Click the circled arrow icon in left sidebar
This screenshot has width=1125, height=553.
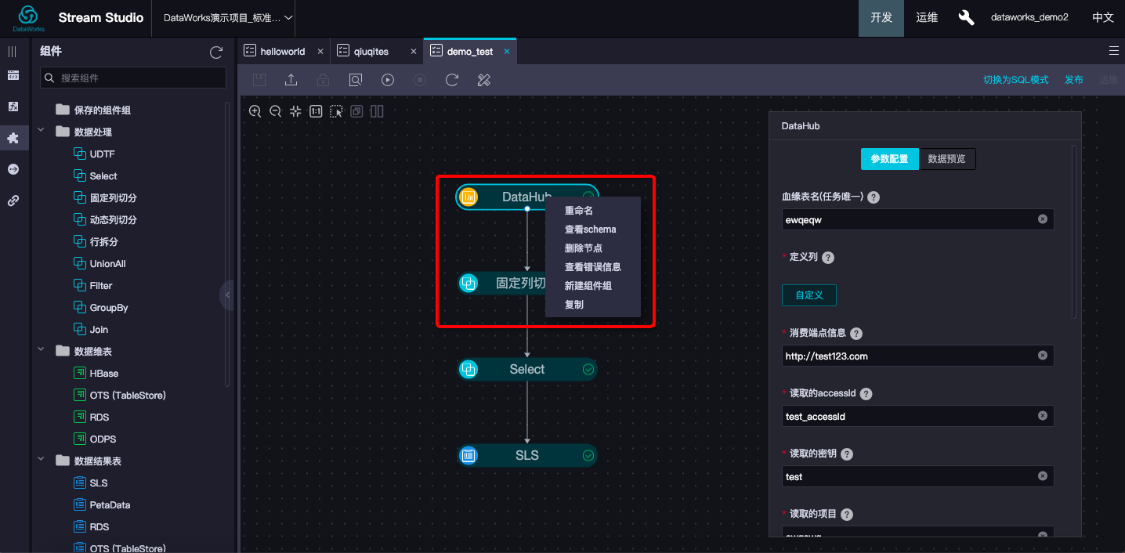[13, 169]
